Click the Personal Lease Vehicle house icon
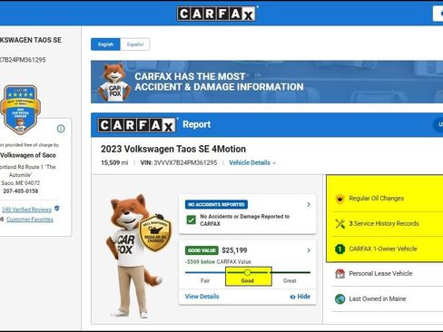 coord(340,274)
